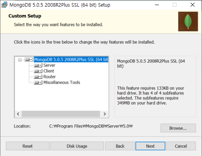Click the Reset button
This screenshot has width=202, height=156.
pos(27,146)
